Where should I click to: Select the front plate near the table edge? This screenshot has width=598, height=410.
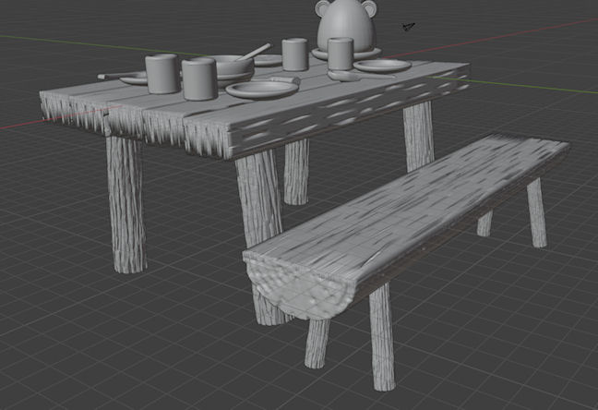click(x=261, y=90)
